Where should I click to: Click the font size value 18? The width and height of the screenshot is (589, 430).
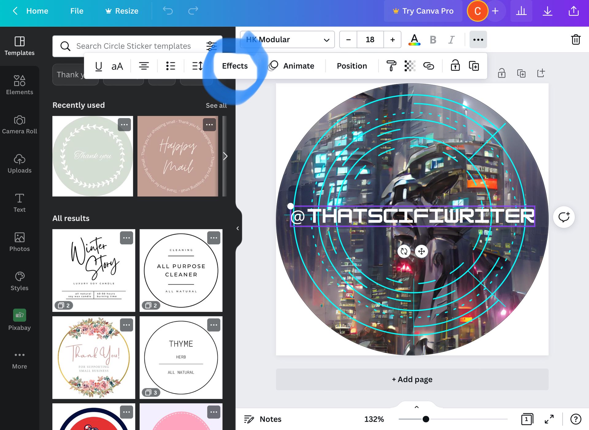point(370,40)
